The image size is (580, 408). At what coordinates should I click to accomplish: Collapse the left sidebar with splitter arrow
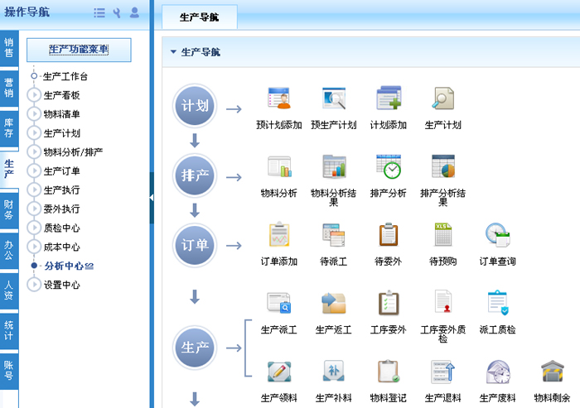(152, 197)
